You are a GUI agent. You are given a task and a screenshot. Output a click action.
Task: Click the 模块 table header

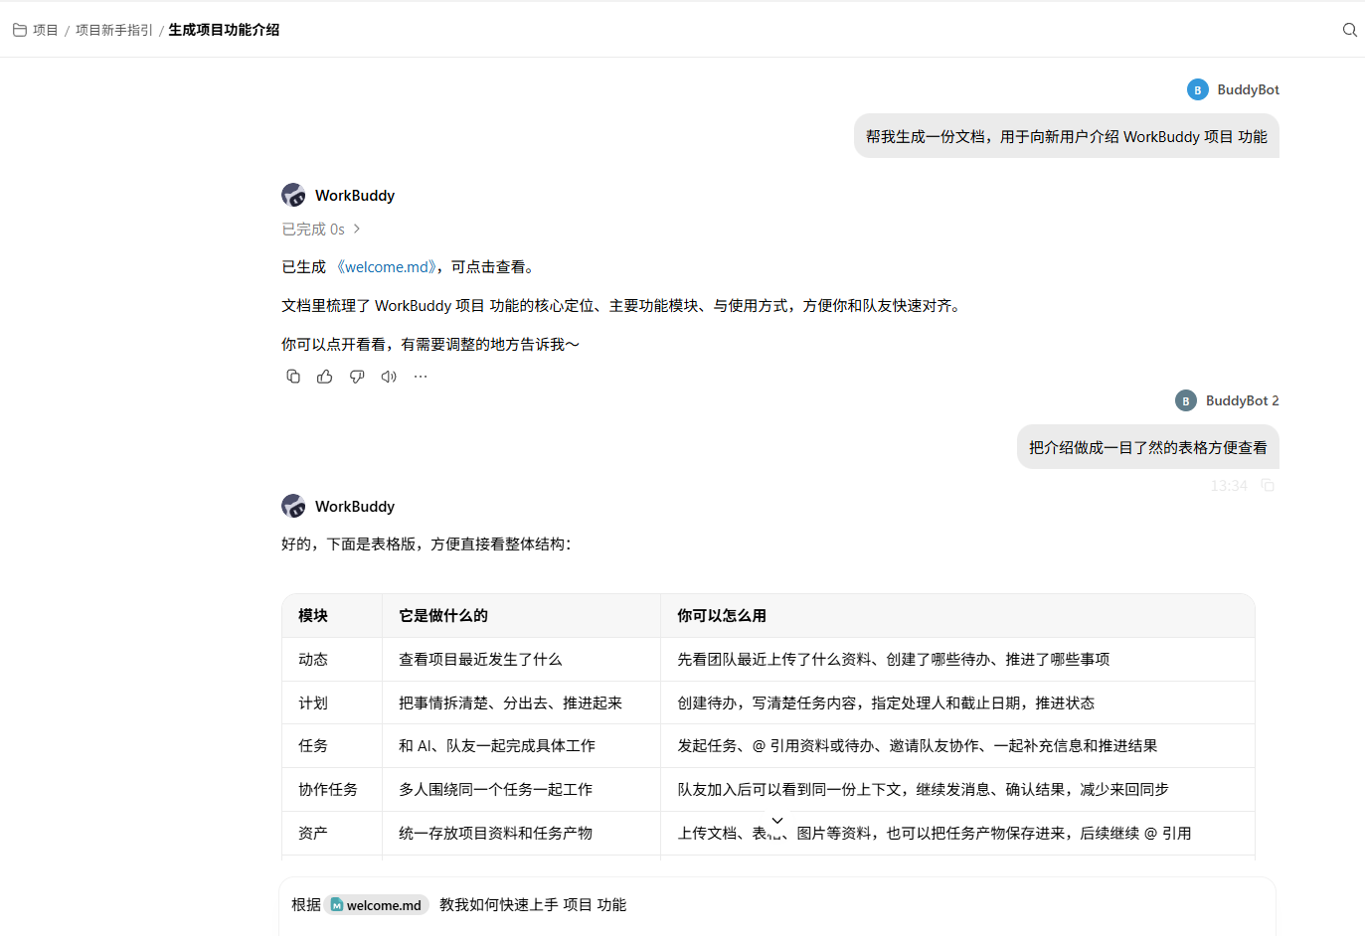pyautogui.click(x=332, y=616)
